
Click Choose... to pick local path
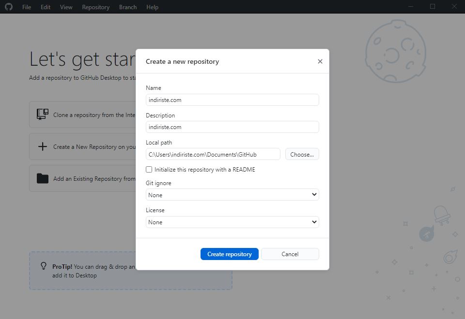click(302, 154)
